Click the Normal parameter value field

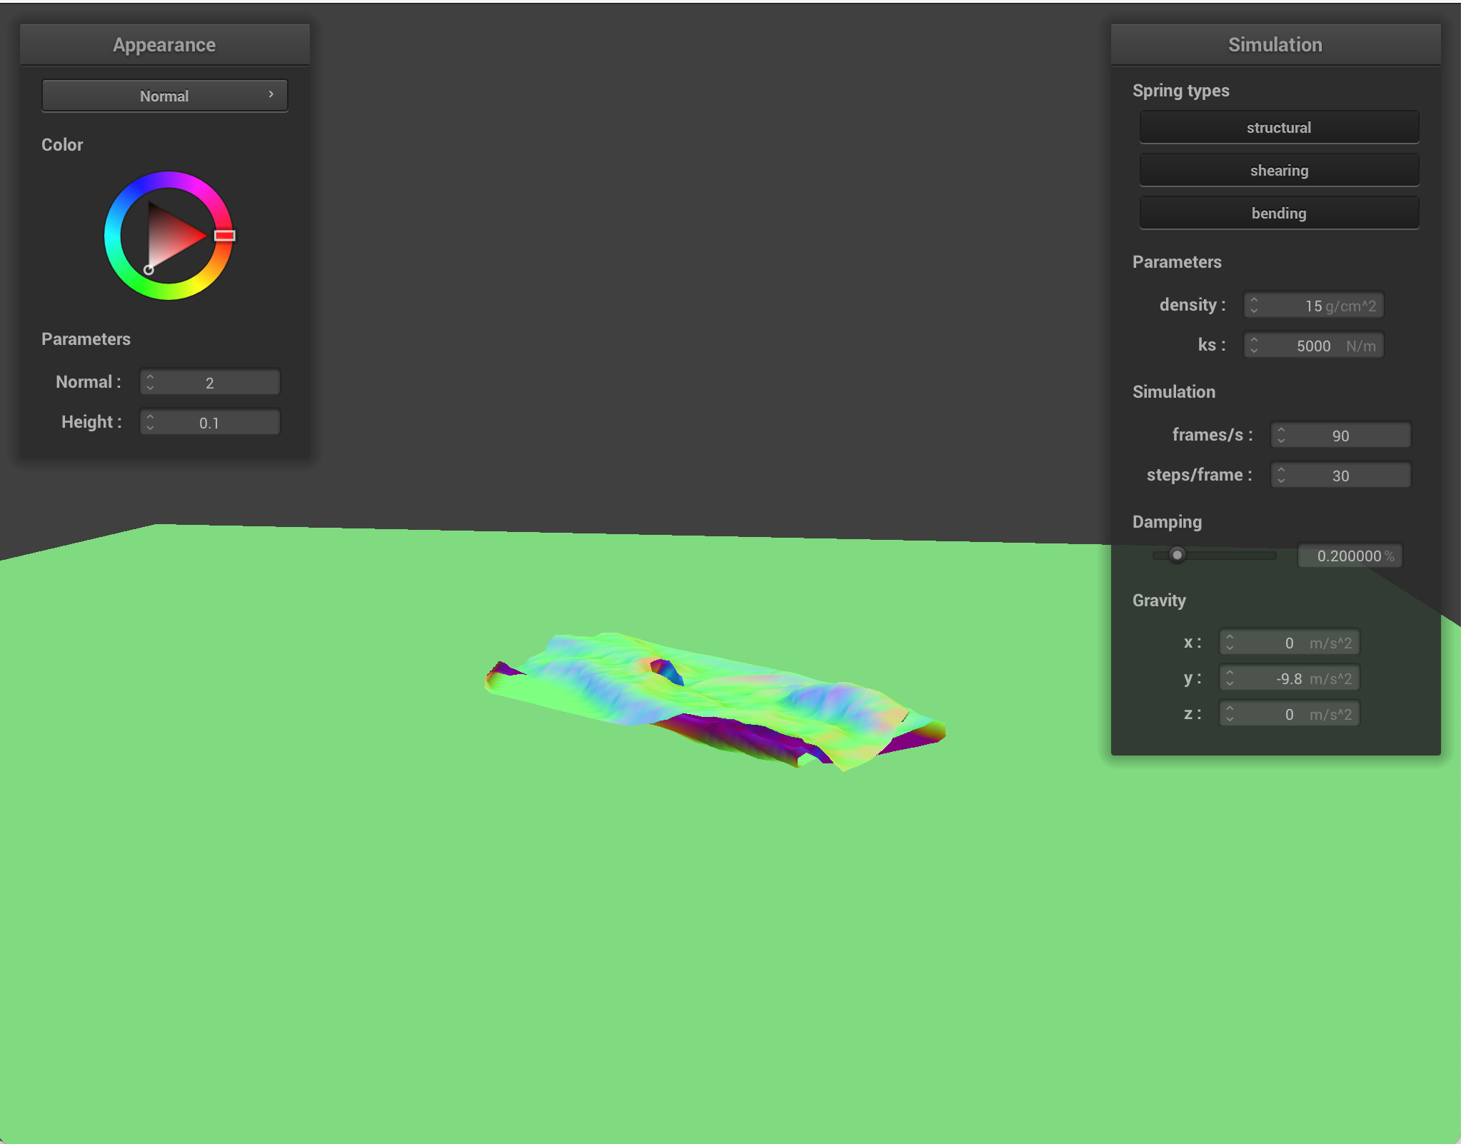pos(209,383)
